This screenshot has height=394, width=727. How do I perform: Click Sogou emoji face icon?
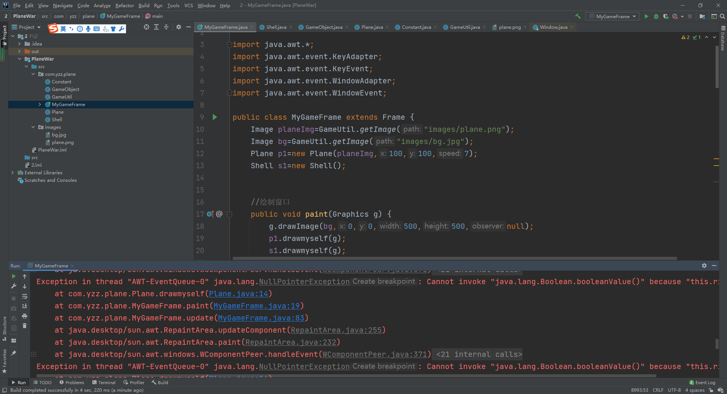(x=80, y=29)
